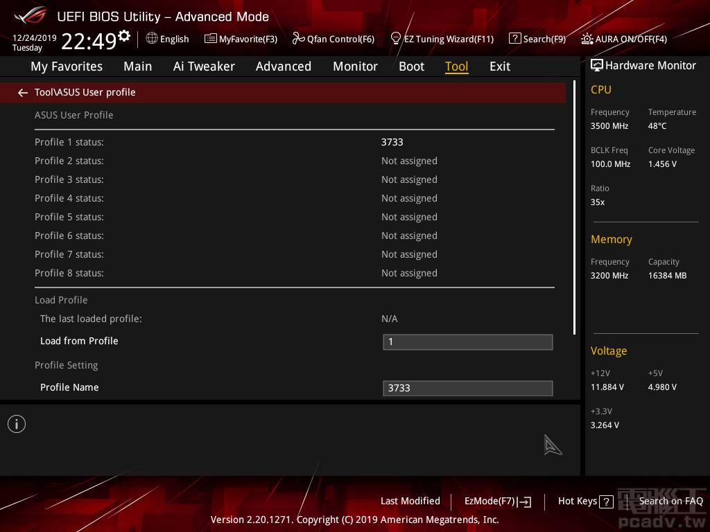
Task: Switch to EzMode with F7 button
Action: (497, 501)
